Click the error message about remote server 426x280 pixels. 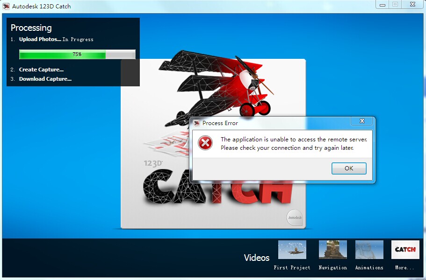pos(294,143)
